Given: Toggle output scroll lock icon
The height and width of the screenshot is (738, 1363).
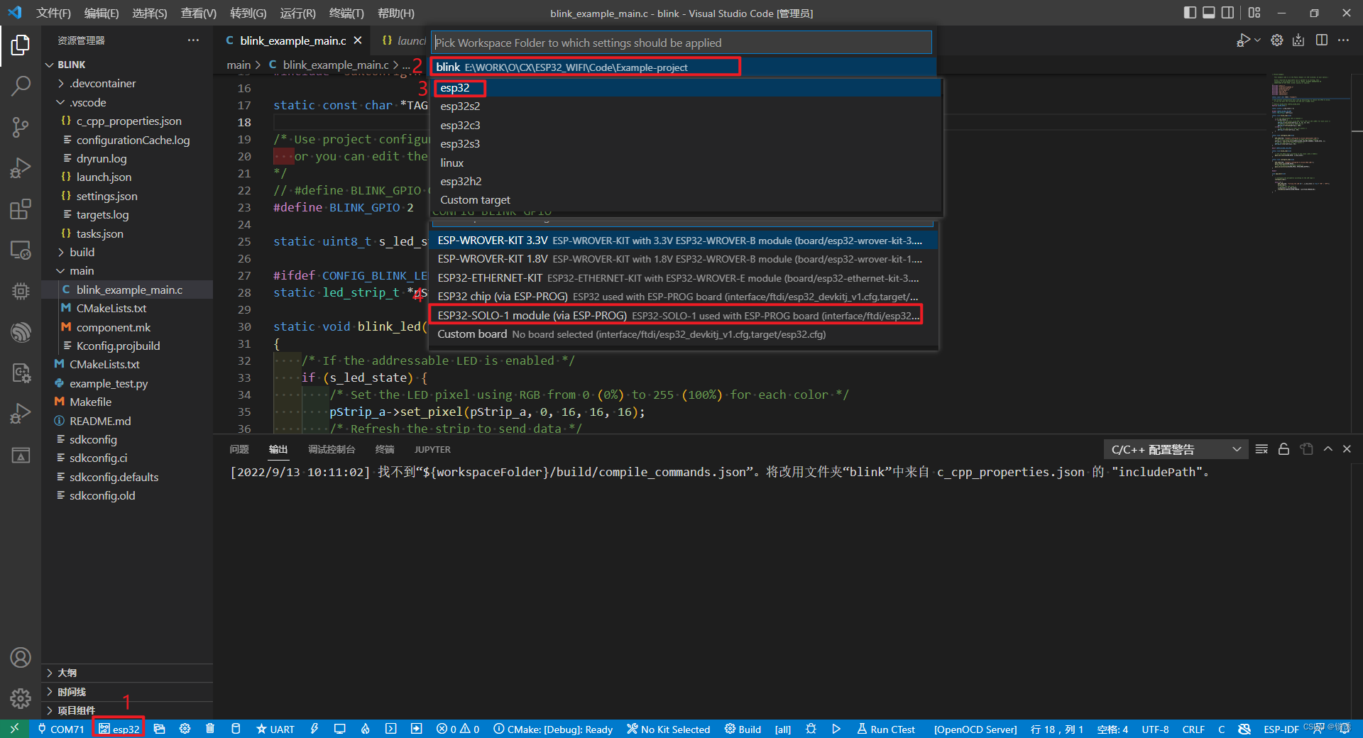Looking at the screenshot, I should pos(1283,449).
